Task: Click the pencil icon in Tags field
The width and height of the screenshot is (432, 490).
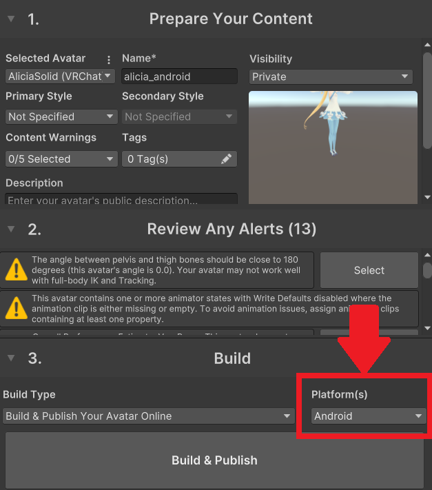Action: (x=226, y=159)
